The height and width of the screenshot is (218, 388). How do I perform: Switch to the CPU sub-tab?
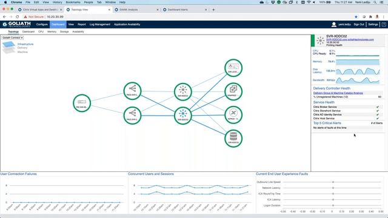click(41, 31)
